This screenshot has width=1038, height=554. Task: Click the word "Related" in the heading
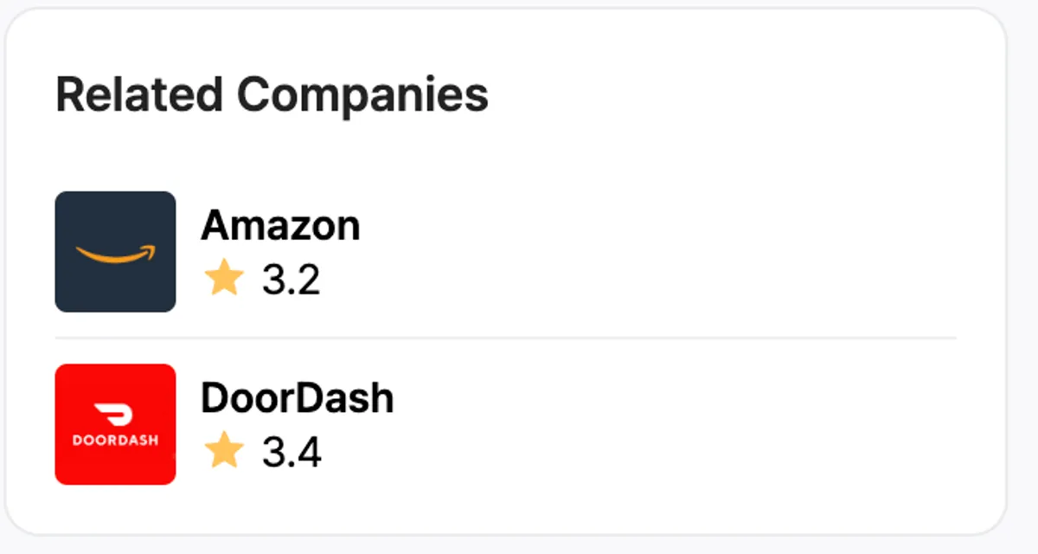139,94
